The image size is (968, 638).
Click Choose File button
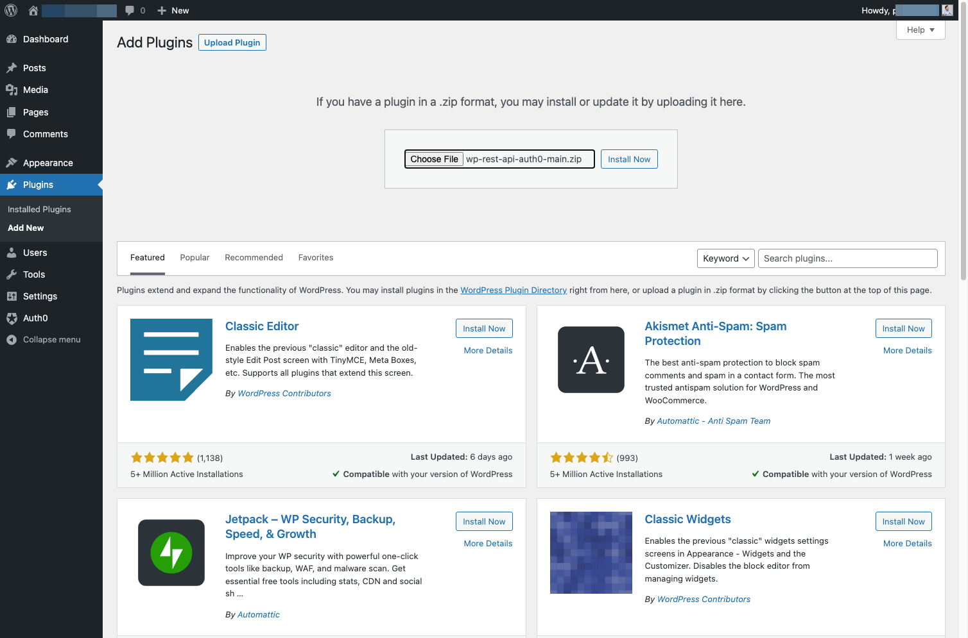435,159
